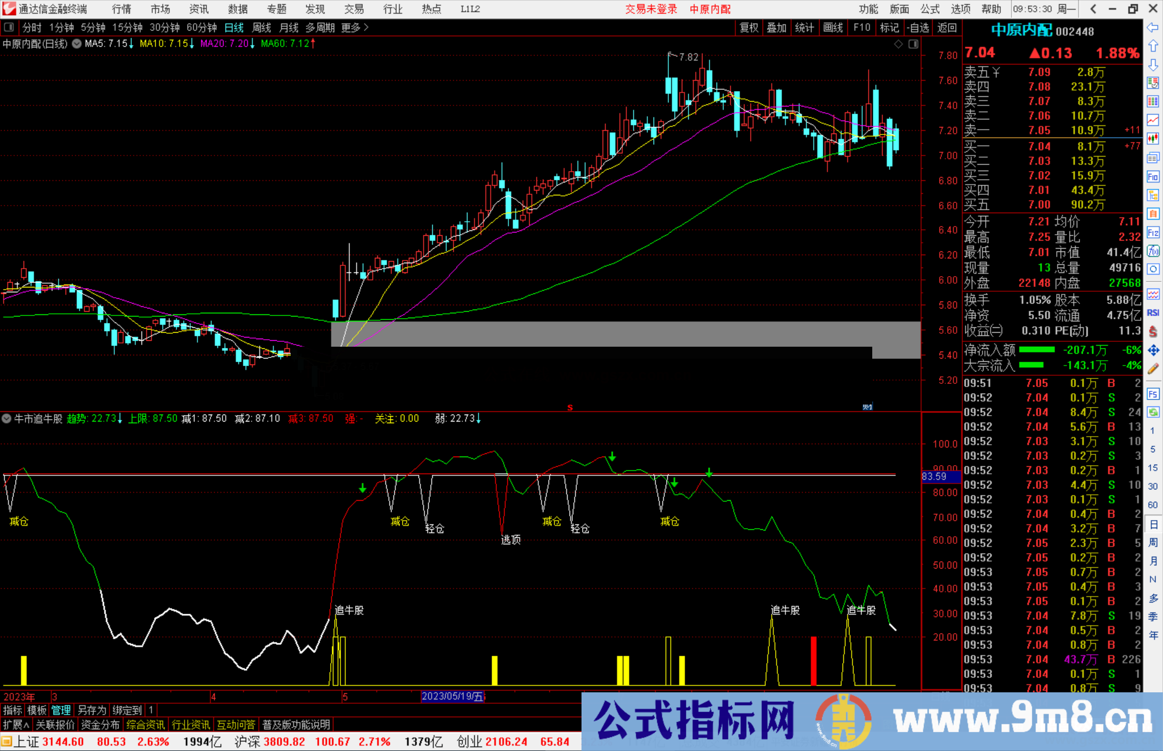The height and width of the screenshot is (751, 1163).
Task: Open the hierarchy tree structure icon
Action: coord(1153,195)
